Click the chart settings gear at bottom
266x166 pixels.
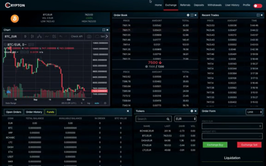pyautogui.click(x=105, y=103)
